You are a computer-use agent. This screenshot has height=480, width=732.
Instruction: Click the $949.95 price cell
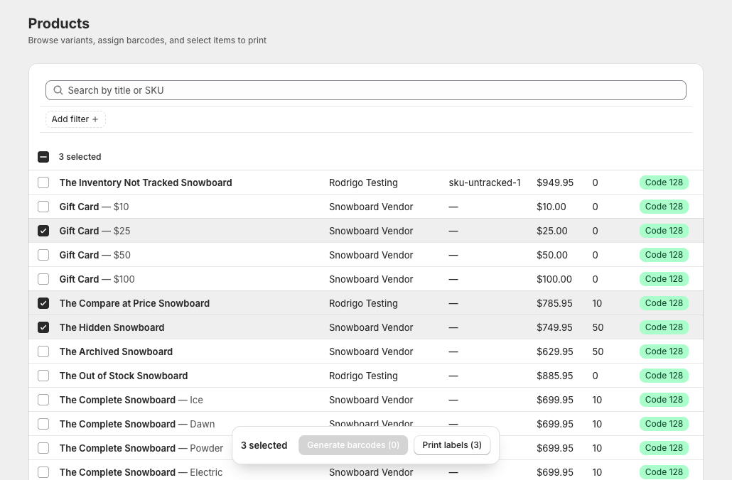(554, 183)
